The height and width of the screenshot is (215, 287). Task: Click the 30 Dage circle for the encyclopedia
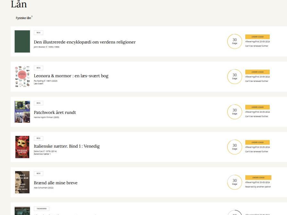234,41
